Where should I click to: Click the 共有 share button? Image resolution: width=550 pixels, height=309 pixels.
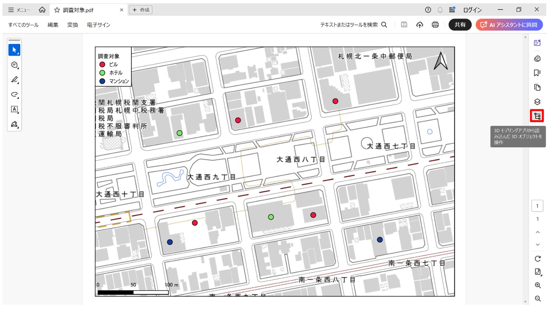click(x=460, y=25)
